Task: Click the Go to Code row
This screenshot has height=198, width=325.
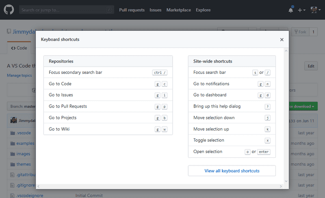Action: click(x=108, y=84)
